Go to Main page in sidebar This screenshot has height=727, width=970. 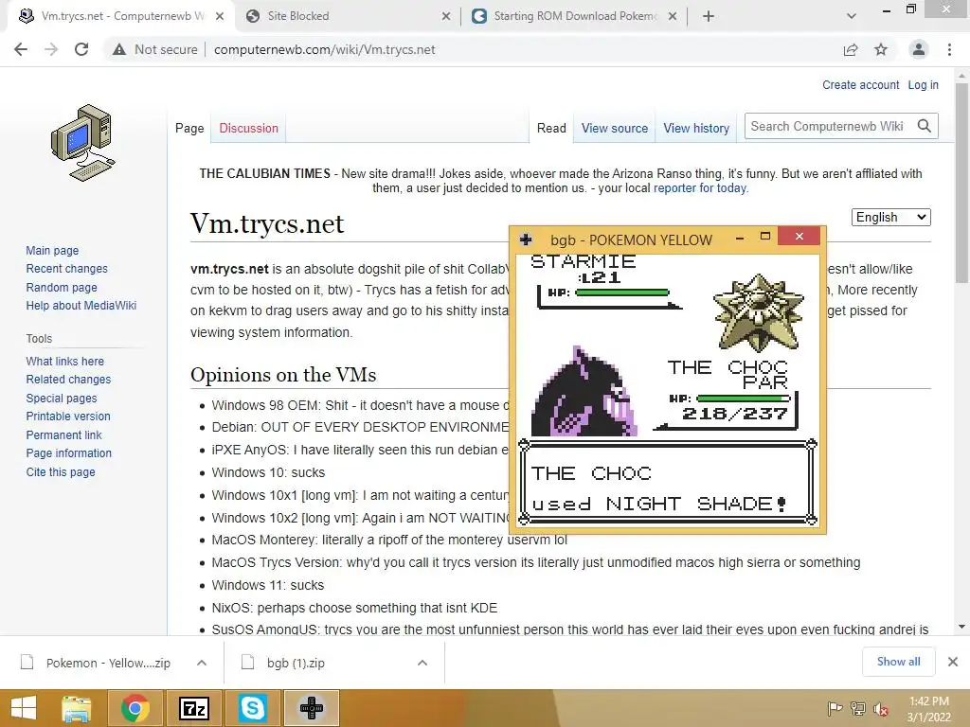tap(52, 250)
